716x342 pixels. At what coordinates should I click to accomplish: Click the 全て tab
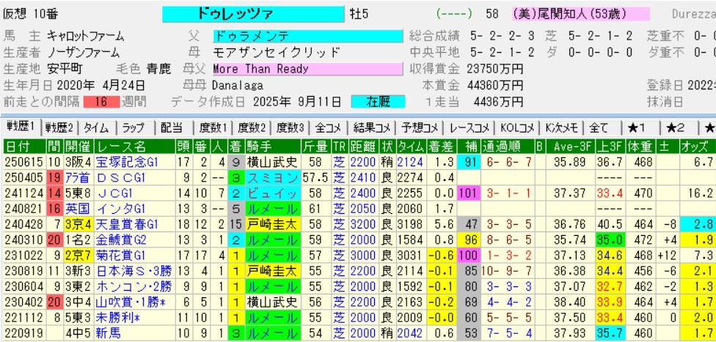[x=598, y=127]
